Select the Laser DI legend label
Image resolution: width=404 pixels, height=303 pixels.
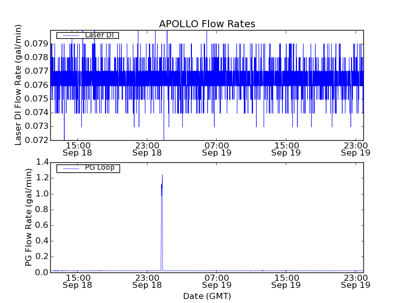[99, 35]
